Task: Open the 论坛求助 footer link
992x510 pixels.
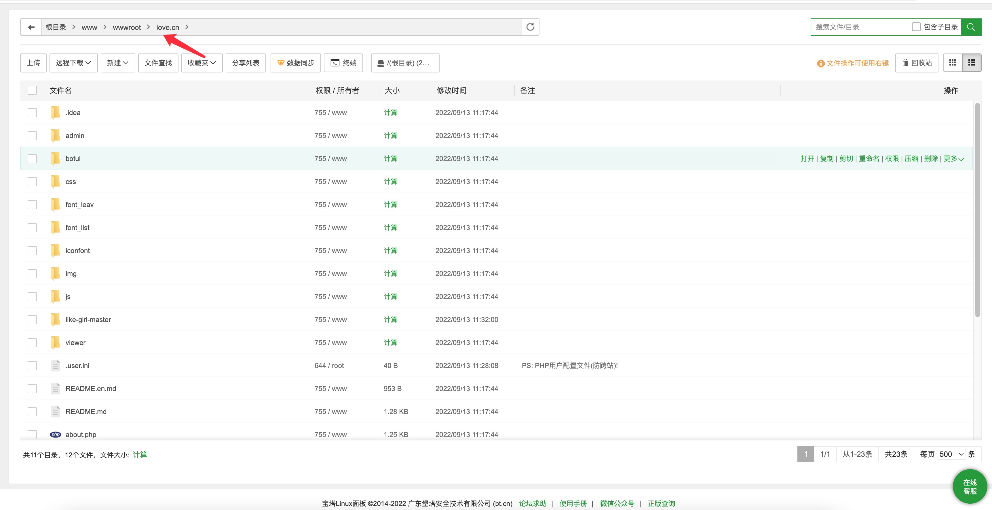Action: tap(533, 503)
